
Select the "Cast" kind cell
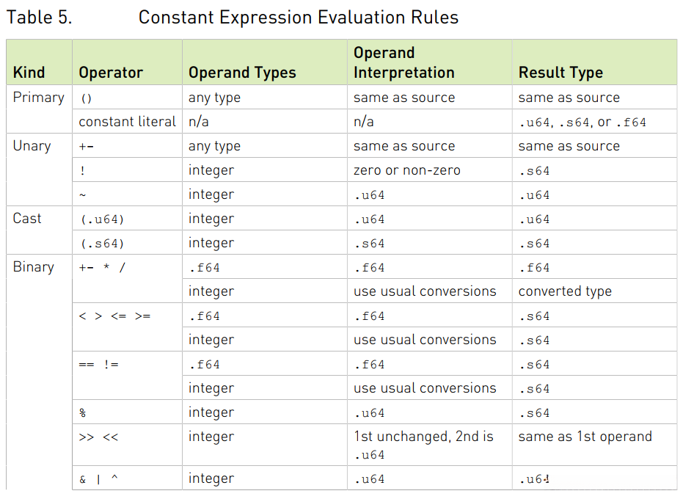point(27,219)
